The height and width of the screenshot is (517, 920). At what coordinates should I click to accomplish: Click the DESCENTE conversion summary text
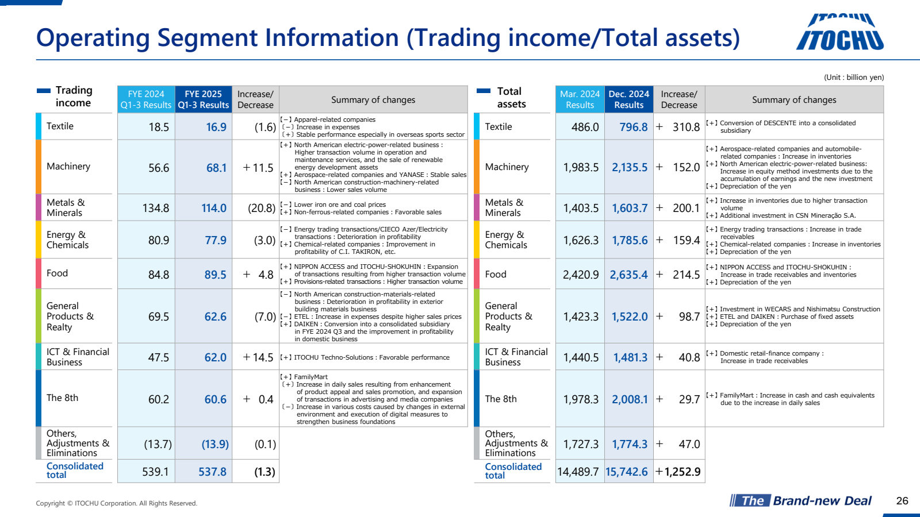coord(781,126)
